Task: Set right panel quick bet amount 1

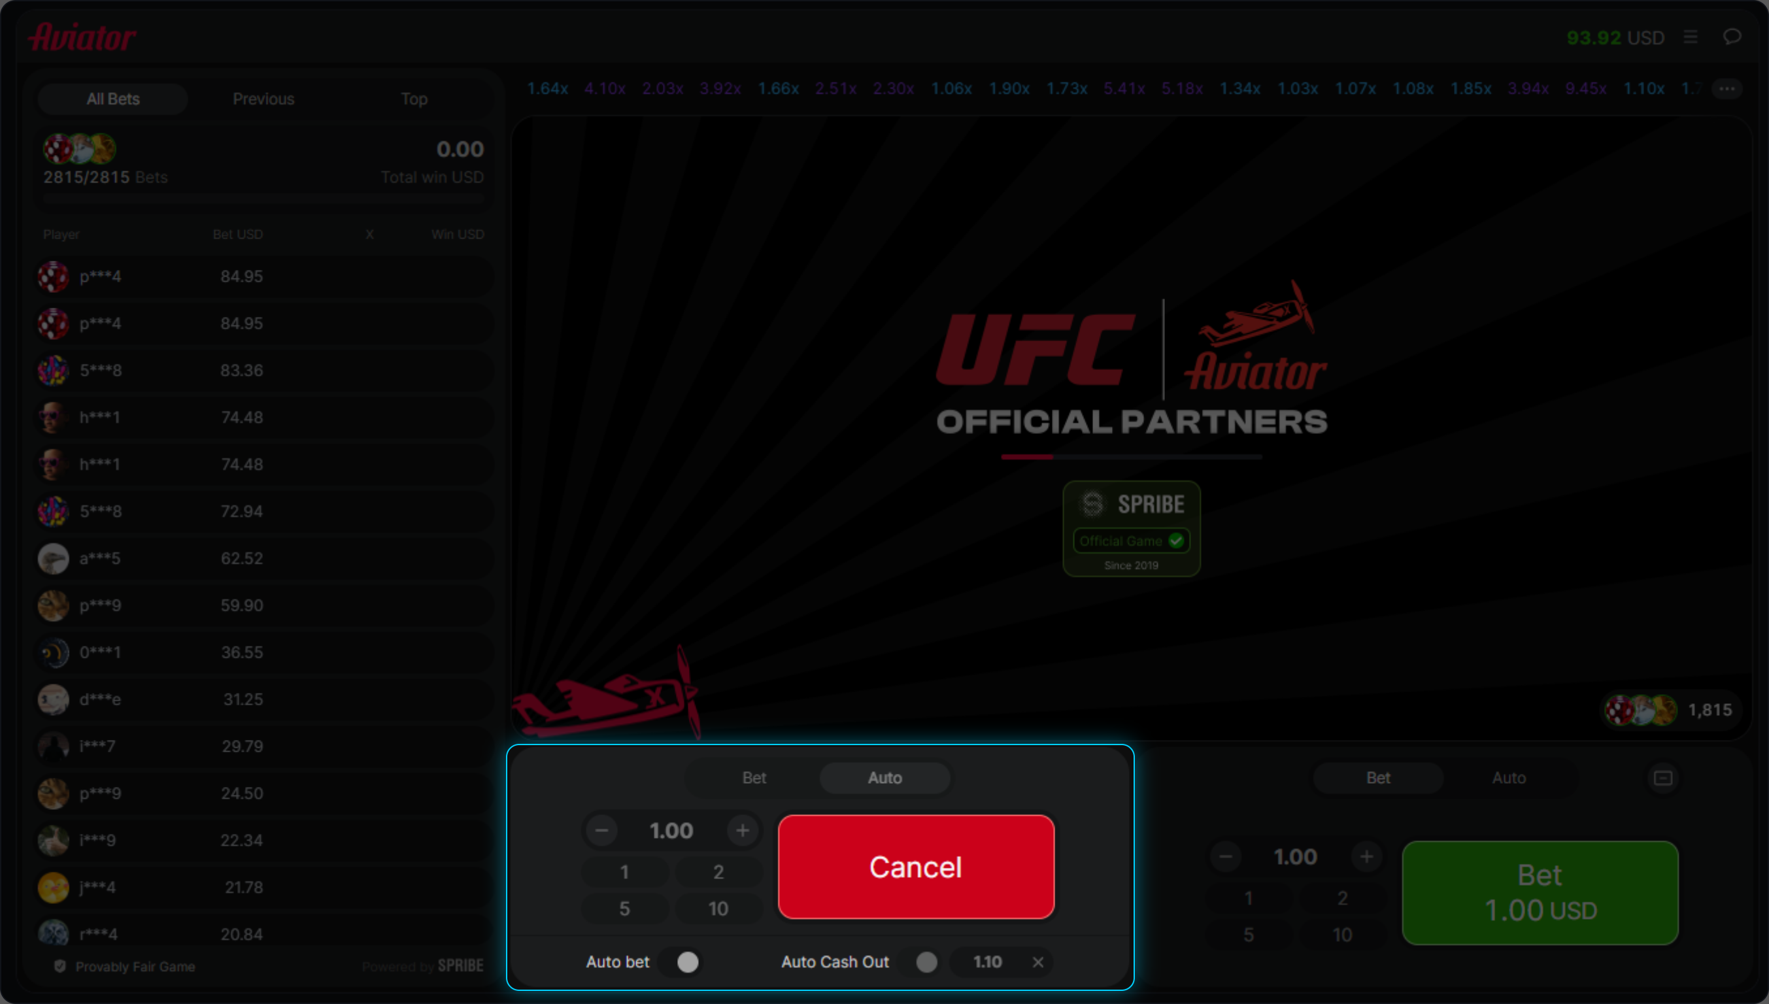Action: click(x=1248, y=898)
